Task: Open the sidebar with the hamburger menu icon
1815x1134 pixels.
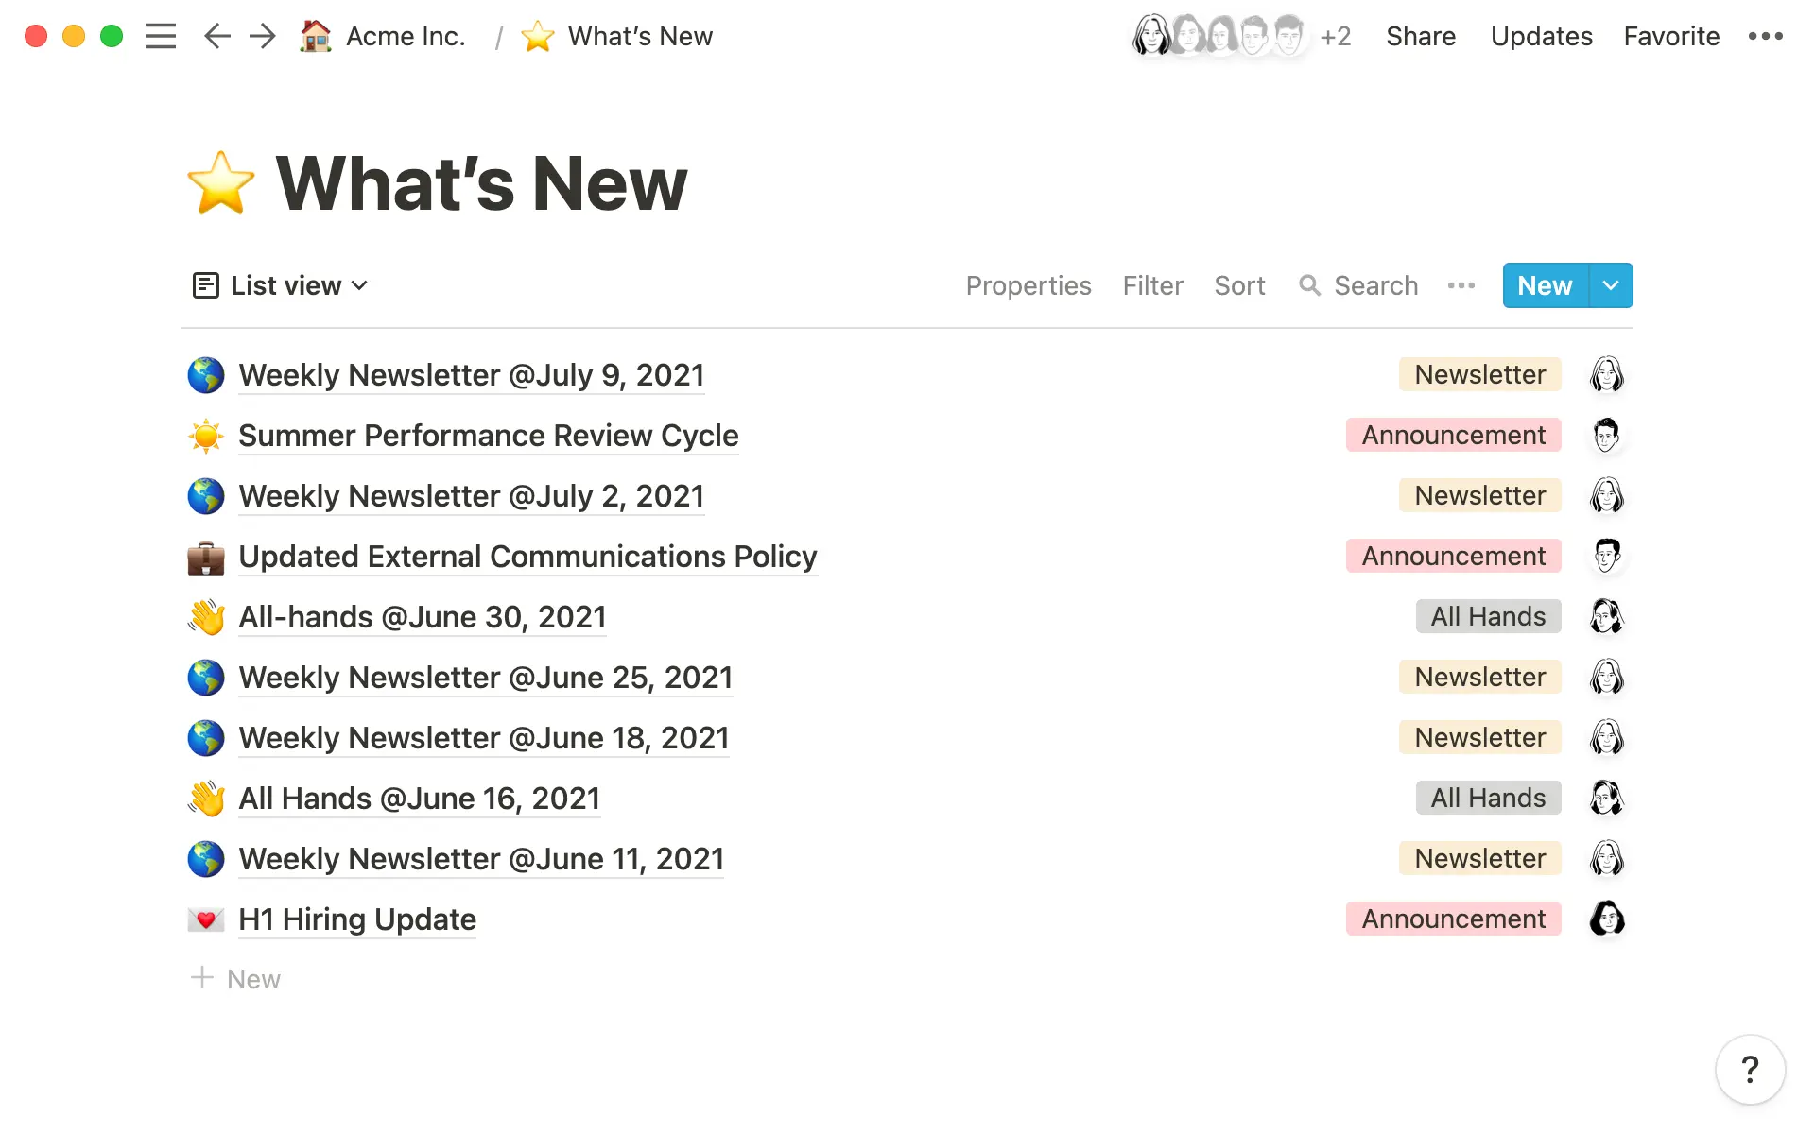Action: 161,36
